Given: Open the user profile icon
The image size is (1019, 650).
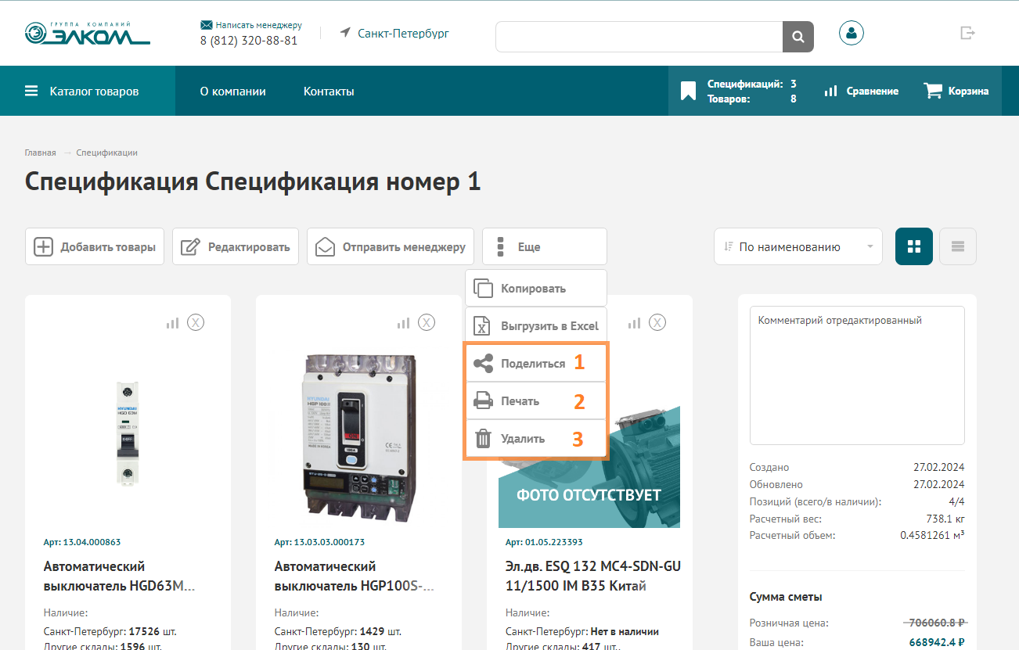Looking at the screenshot, I should 851,33.
